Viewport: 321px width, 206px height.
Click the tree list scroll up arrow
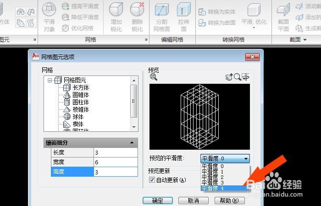(x=134, y=81)
